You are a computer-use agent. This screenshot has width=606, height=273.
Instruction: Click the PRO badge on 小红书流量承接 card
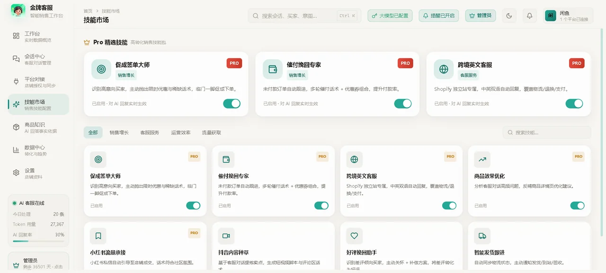click(194, 233)
